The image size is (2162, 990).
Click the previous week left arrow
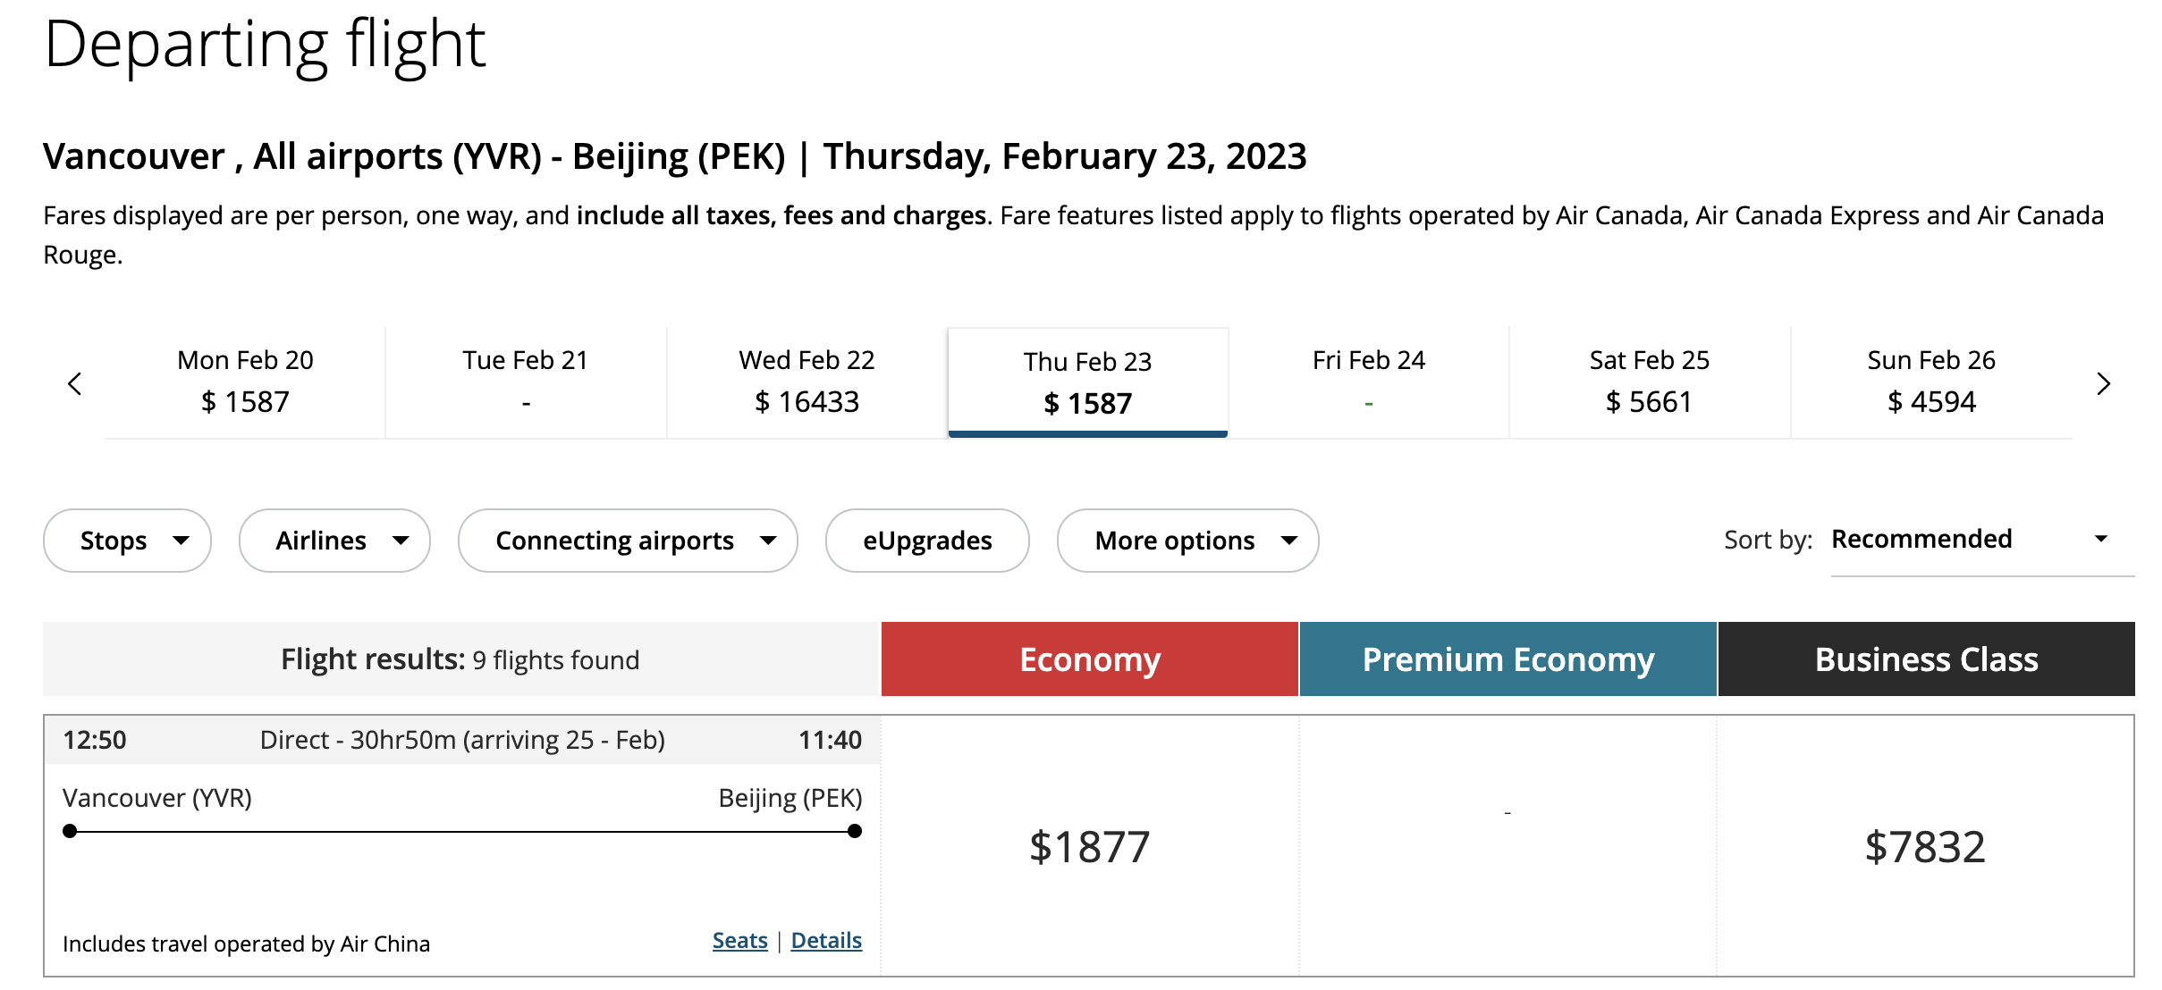click(x=75, y=384)
